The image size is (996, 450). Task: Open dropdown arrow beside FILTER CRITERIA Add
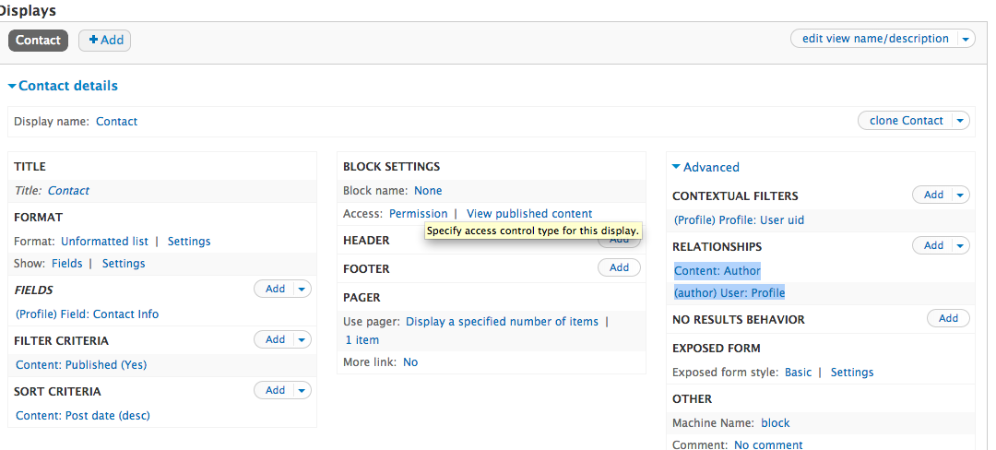click(x=302, y=339)
